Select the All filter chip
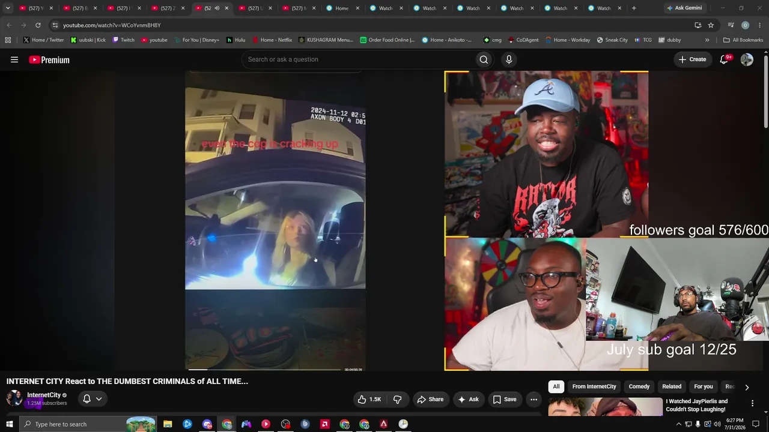 (556, 387)
